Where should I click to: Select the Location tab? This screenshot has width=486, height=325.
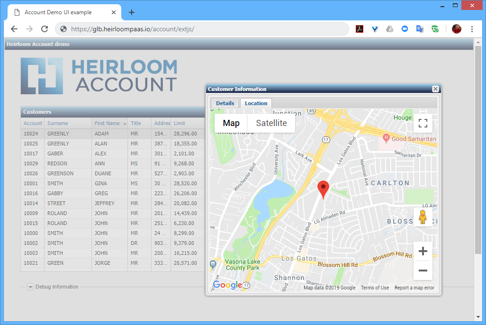click(256, 103)
